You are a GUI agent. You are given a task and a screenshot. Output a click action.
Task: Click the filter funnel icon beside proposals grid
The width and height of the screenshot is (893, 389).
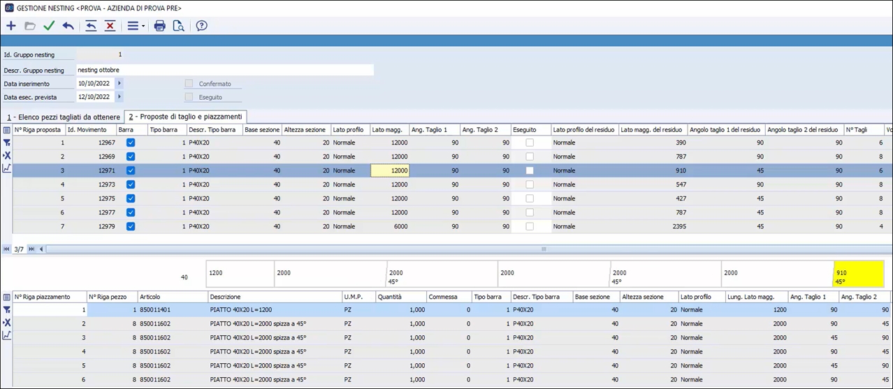[7, 142]
